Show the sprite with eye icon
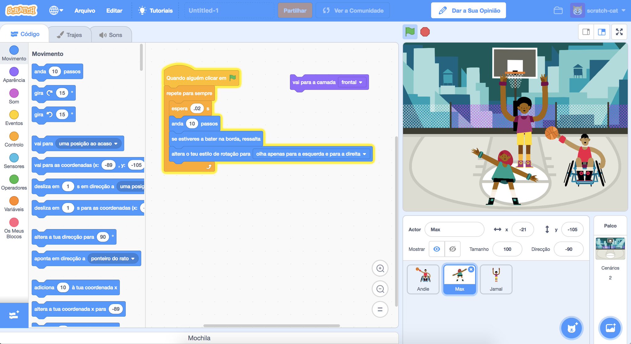Screen dimensions: 631x344 click(x=437, y=249)
